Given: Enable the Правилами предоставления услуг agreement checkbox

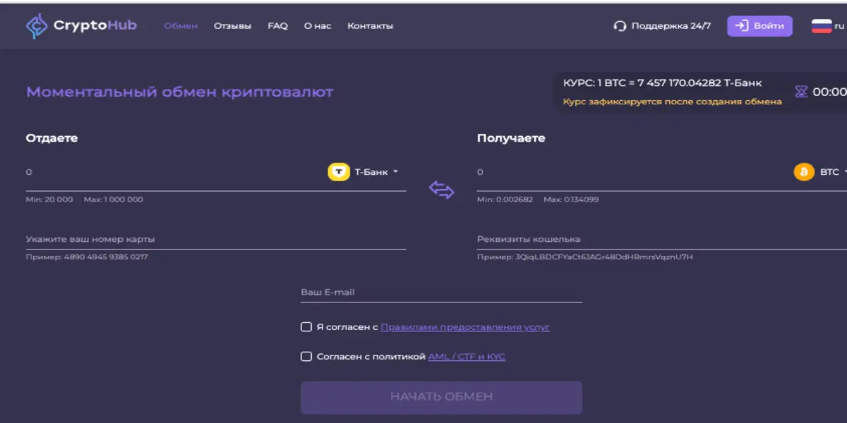Looking at the screenshot, I should pos(306,326).
